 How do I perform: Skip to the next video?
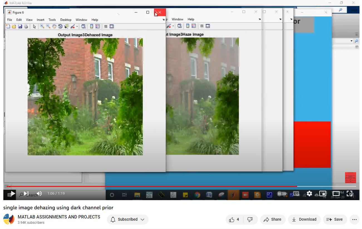tap(26, 193)
